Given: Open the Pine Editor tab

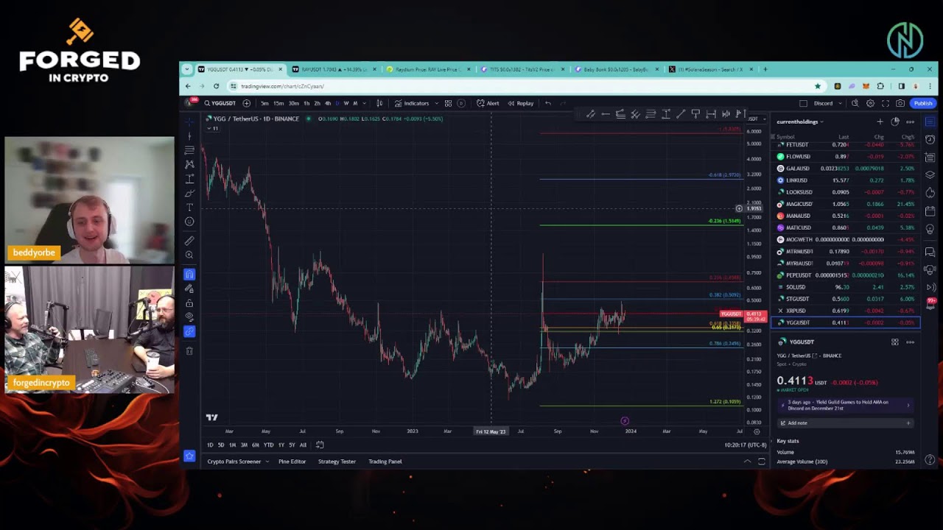Looking at the screenshot, I should [x=292, y=462].
